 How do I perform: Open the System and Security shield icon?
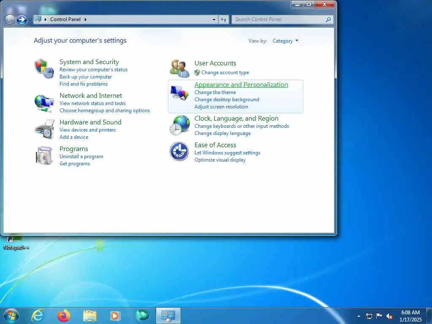[44, 68]
